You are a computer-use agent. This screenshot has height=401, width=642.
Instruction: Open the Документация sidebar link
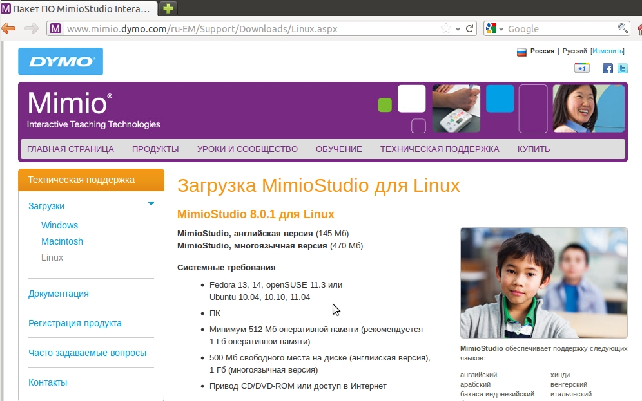click(x=59, y=294)
